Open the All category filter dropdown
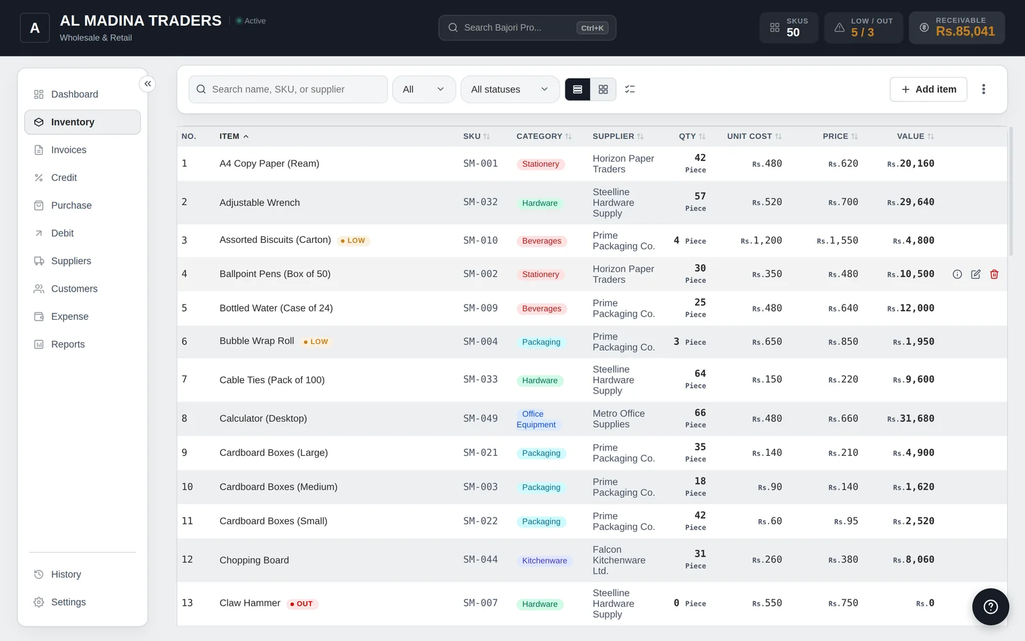Screen dimensions: 1025x641 click(x=423, y=90)
